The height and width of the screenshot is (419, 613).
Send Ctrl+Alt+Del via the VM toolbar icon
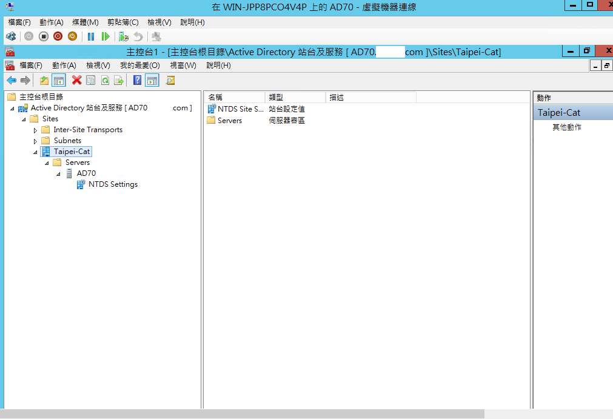point(11,37)
